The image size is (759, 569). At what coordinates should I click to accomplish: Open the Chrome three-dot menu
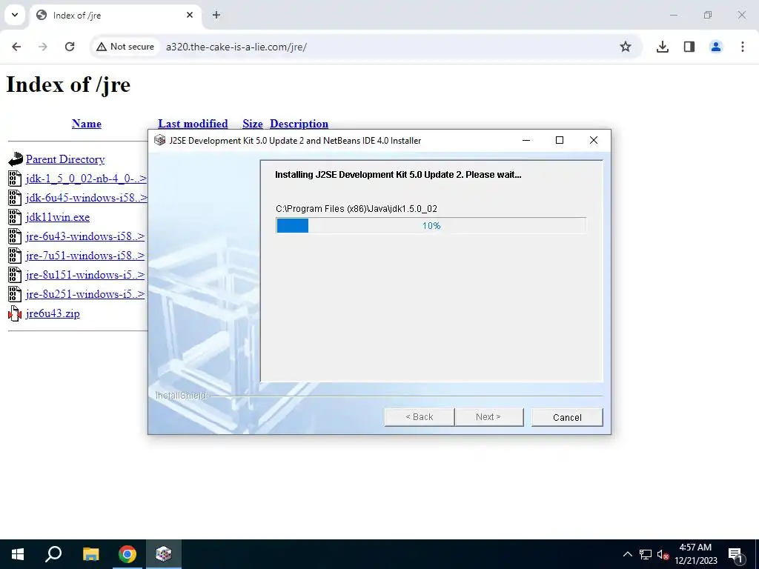(x=743, y=47)
